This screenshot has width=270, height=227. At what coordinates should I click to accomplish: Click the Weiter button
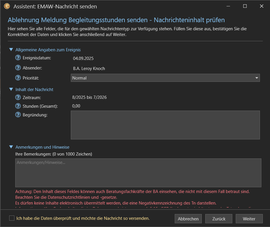[x=249, y=219]
